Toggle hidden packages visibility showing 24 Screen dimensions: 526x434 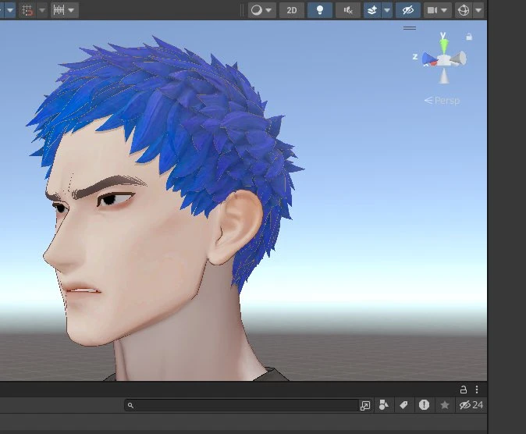471,405
